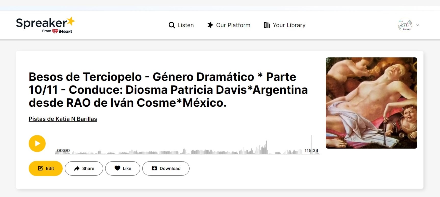
Task: Expand the account menu chevron
Action: [418, 25]
